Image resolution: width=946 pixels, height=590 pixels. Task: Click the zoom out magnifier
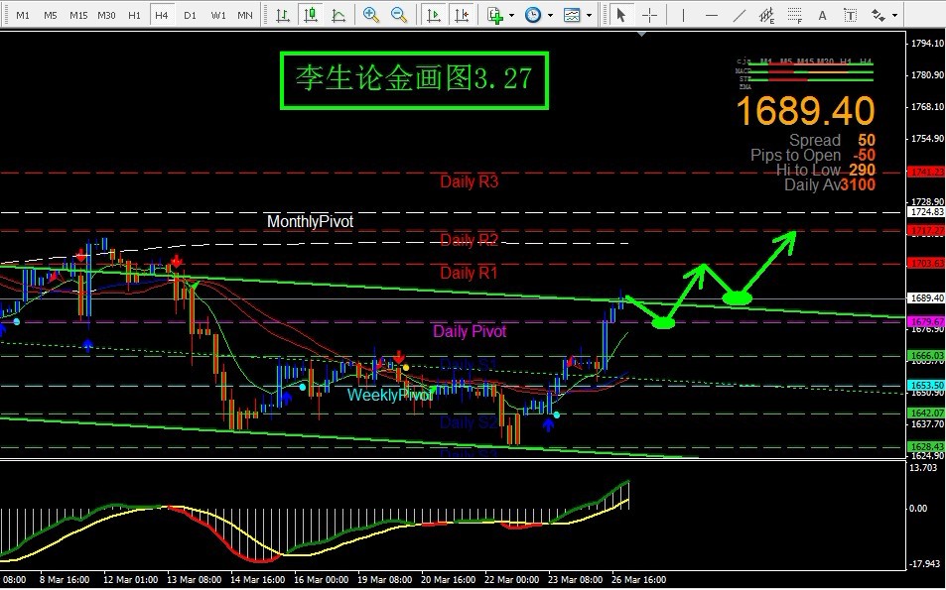tap(399, 15)
